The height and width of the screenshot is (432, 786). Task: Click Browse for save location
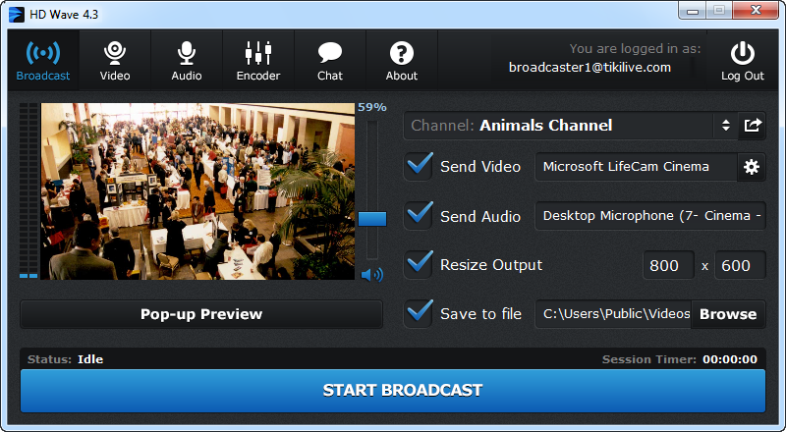[728, 314]
